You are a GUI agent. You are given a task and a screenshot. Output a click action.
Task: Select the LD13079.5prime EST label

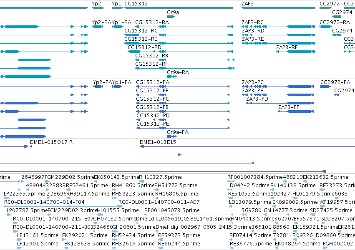pos(250,202)
